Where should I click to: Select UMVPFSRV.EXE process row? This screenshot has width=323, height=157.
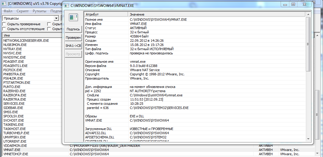pyautogui.click(x=15, y=137)
